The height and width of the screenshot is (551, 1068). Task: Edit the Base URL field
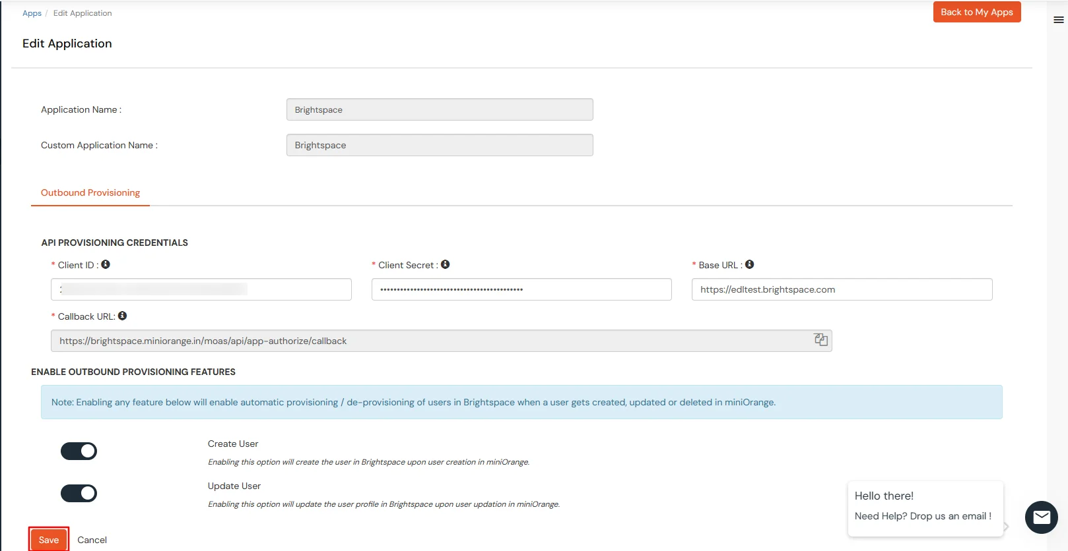click(842, 289)
